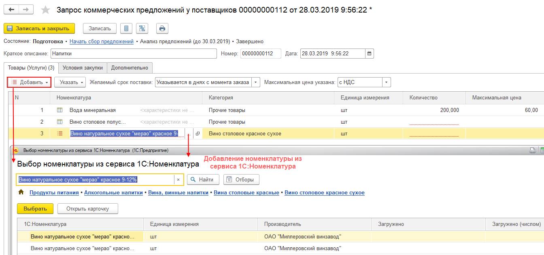Click the Выбрать button in selection dialog
The width and height of the screenshot is (544, 255).
pos(35,209)
